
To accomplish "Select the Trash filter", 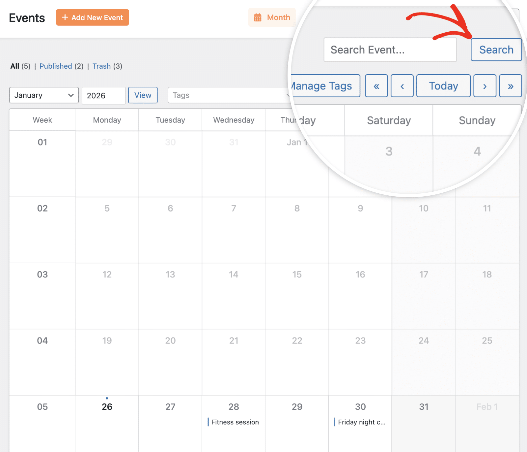I will [102, 66].
